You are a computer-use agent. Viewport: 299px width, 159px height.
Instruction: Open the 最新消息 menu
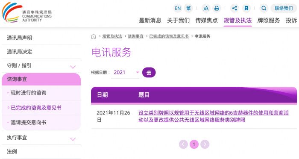point(150,20)
